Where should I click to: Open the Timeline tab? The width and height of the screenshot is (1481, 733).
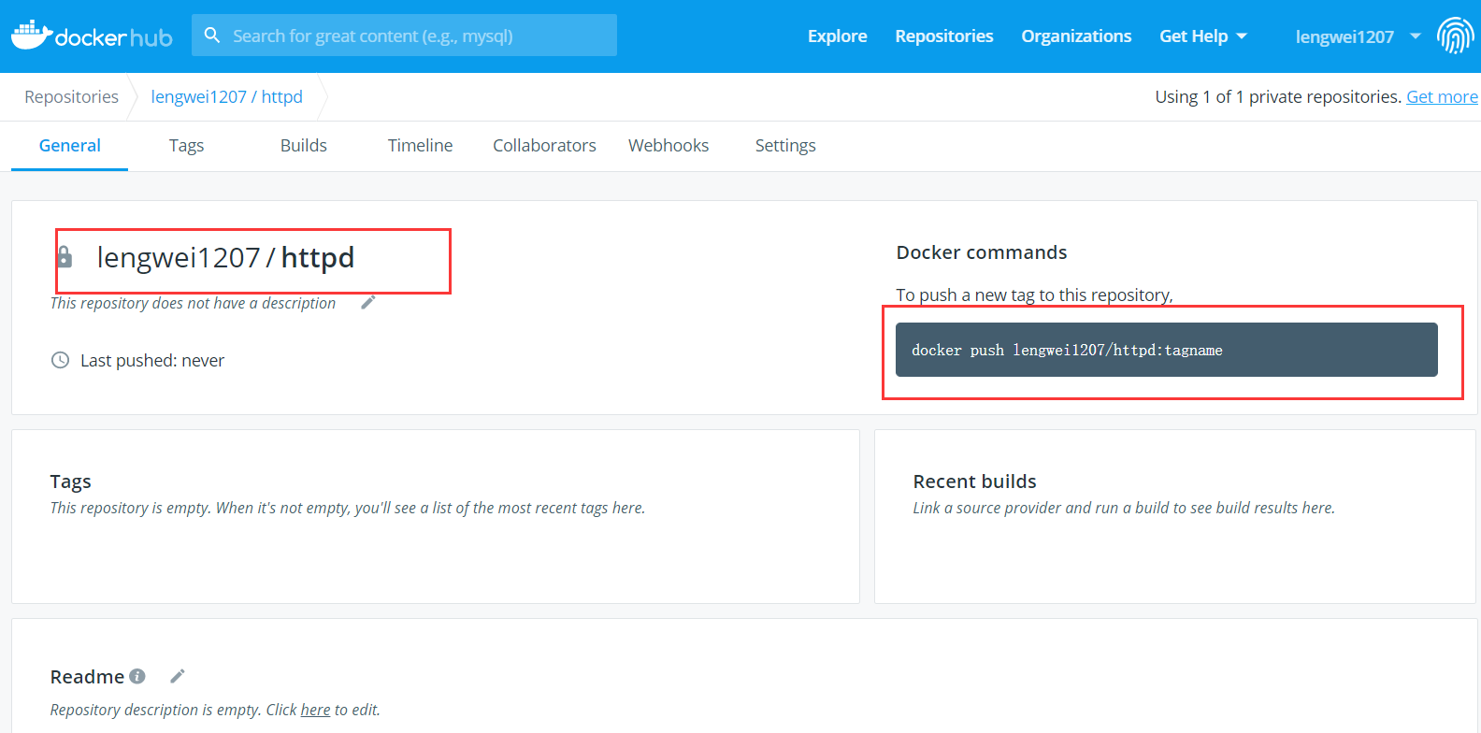(x=420, y=146)
